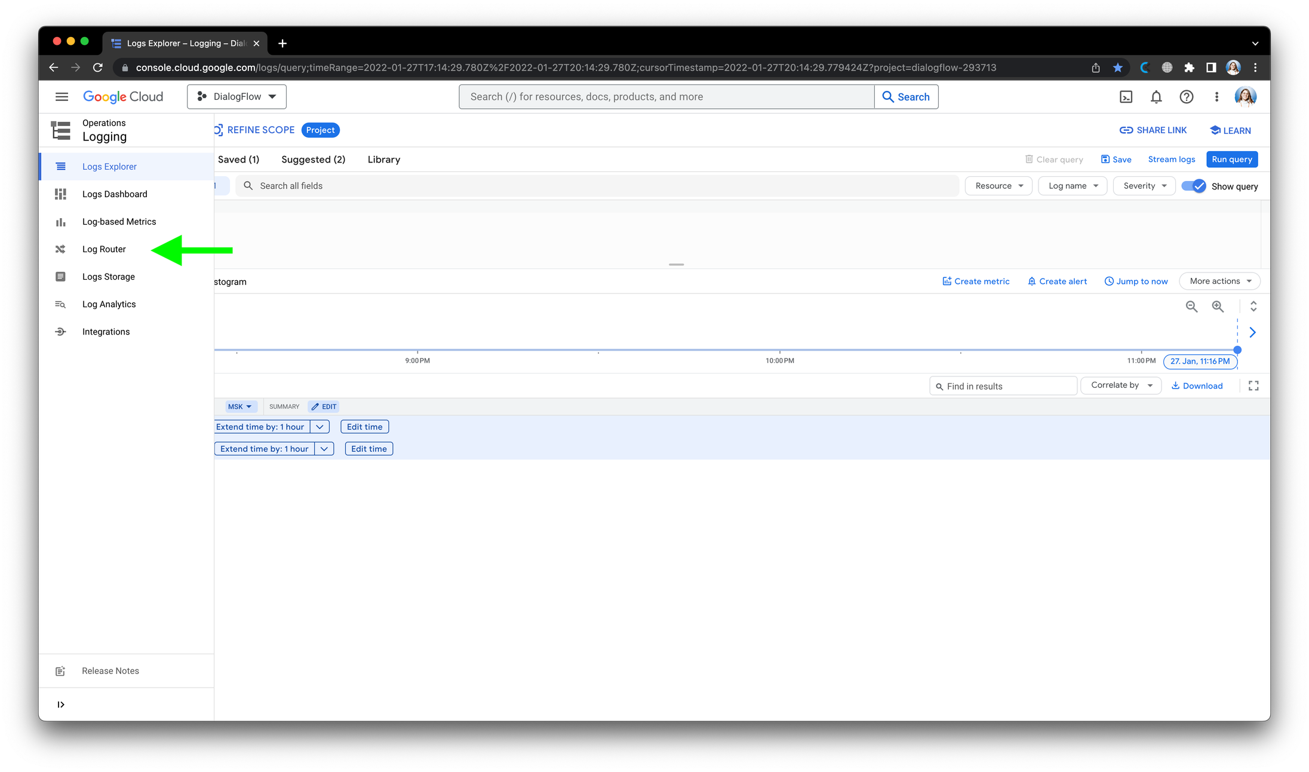Click the histogram time handle at 11:16 PM
Viewport: 1309px width, 772px height.
pyautogui.click(x=1237, y=350)
